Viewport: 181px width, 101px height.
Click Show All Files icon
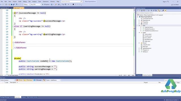(x=156, y=11)
